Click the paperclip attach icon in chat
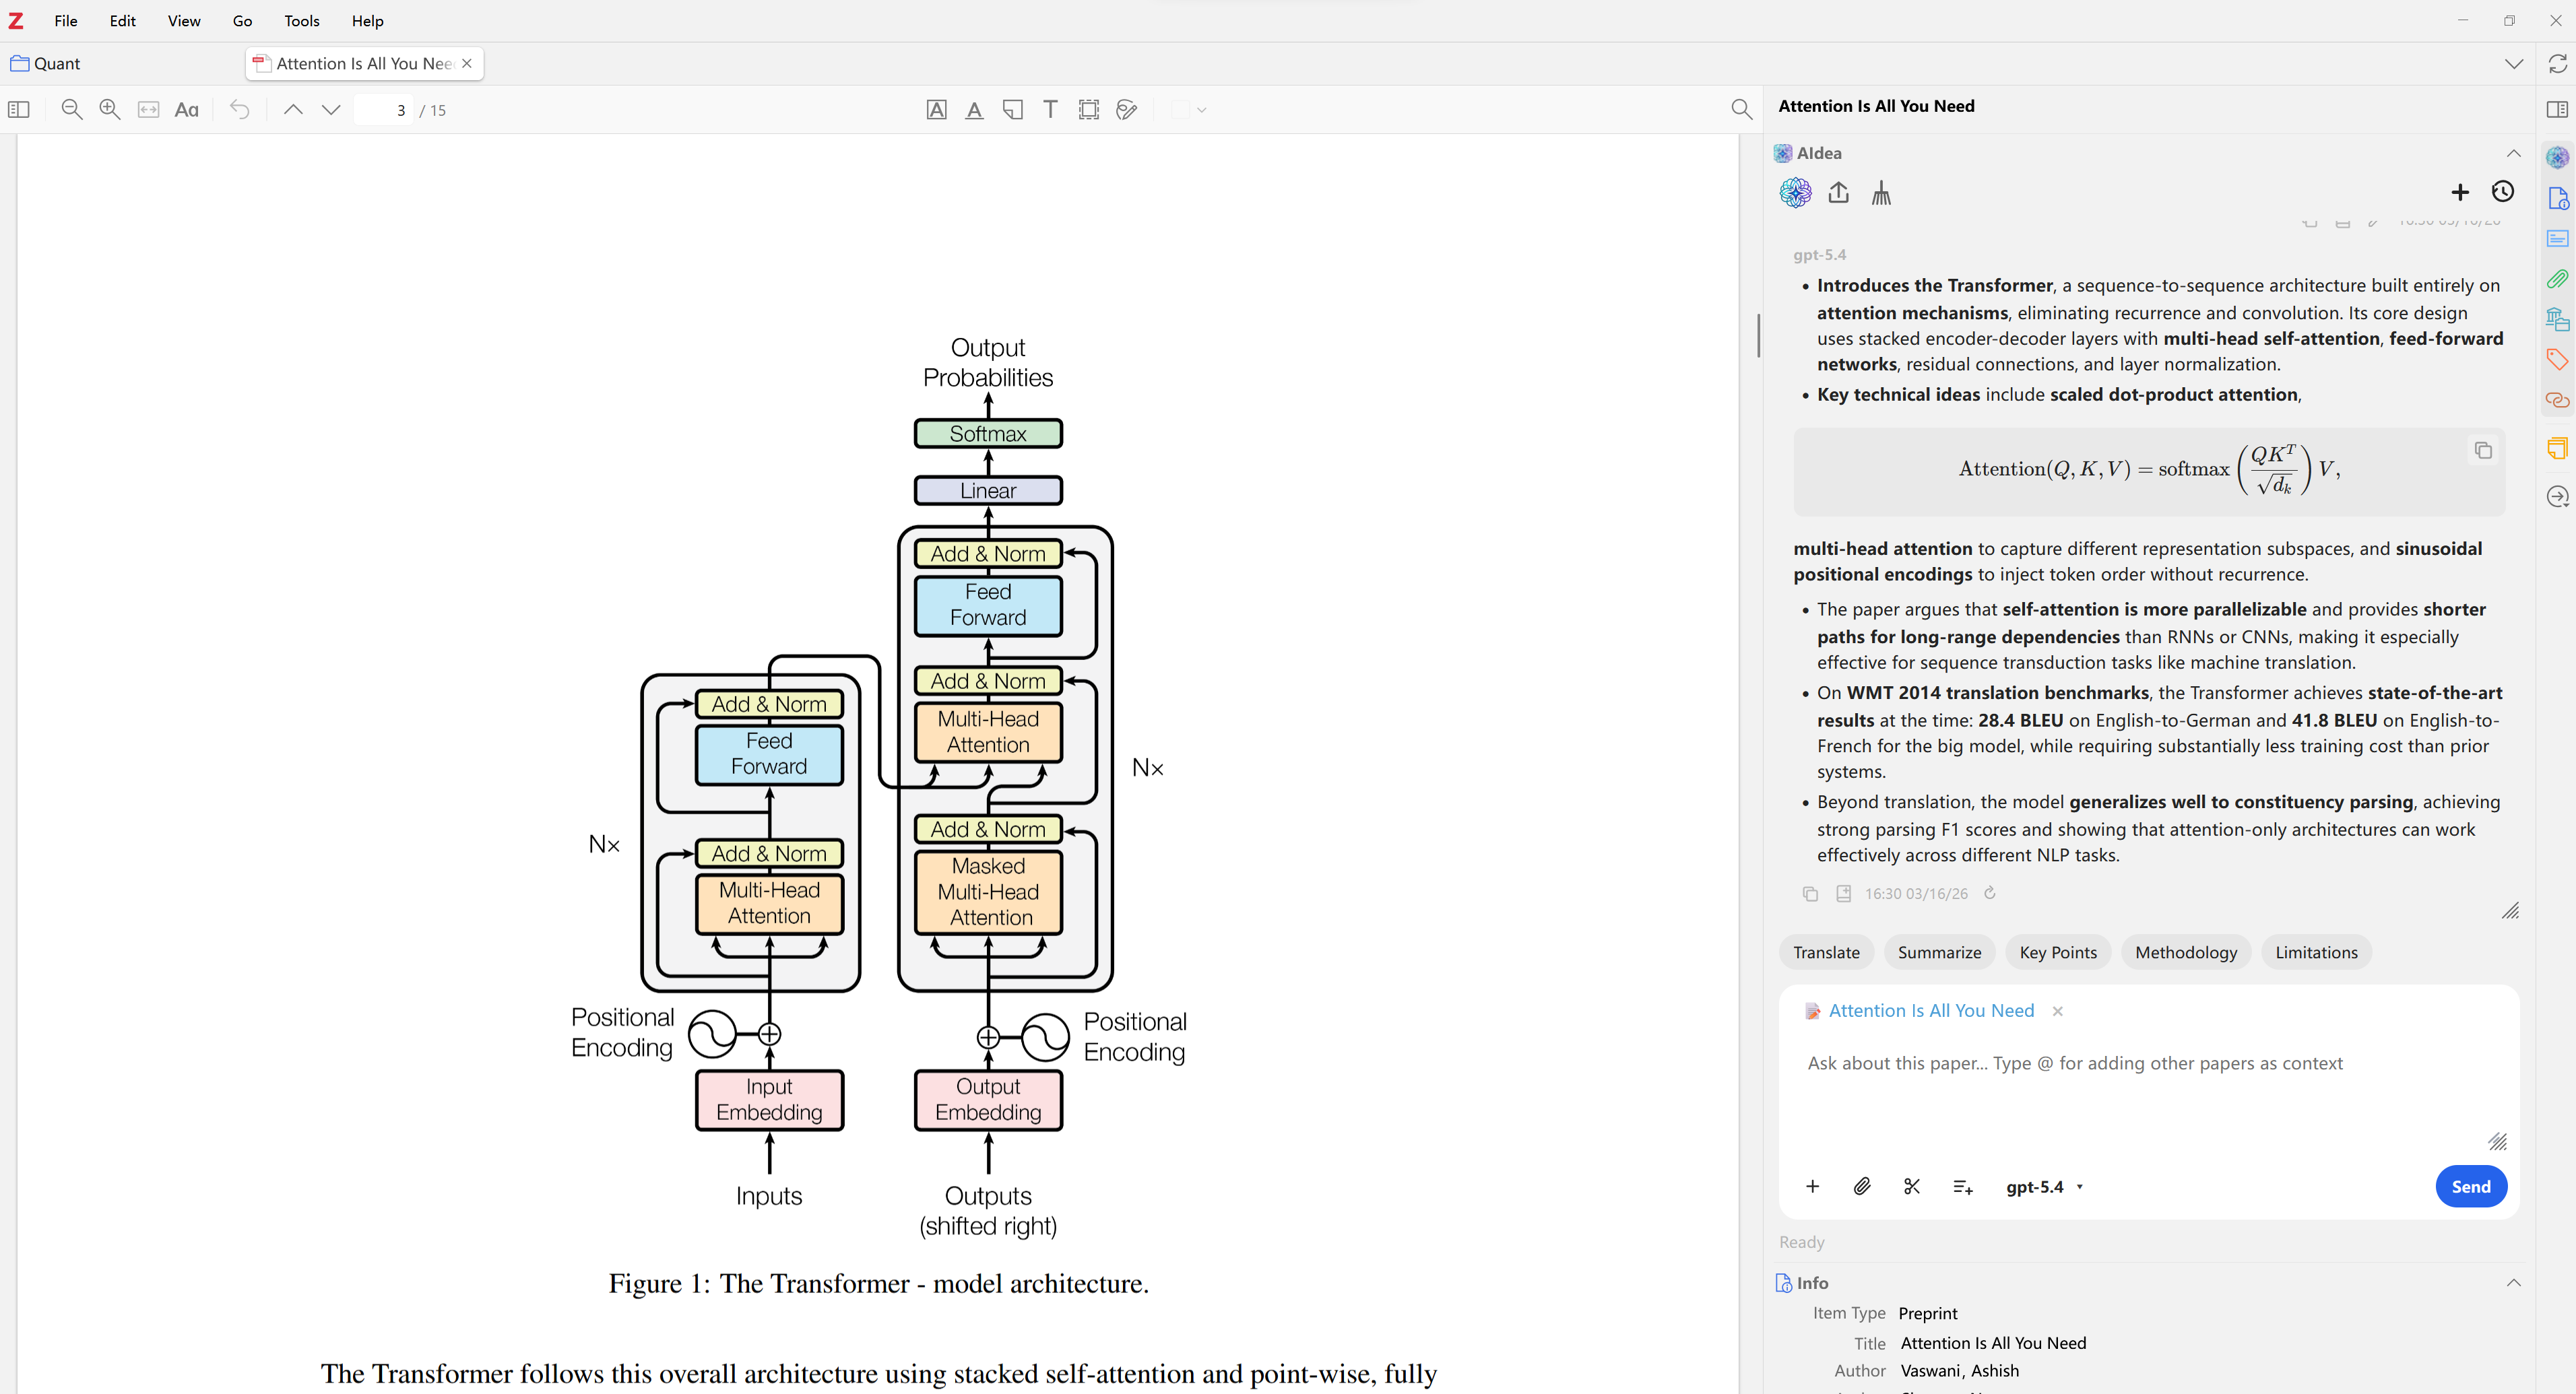The width and height of the screenshot is (2576, 1394). [x=1861, y=1186]
